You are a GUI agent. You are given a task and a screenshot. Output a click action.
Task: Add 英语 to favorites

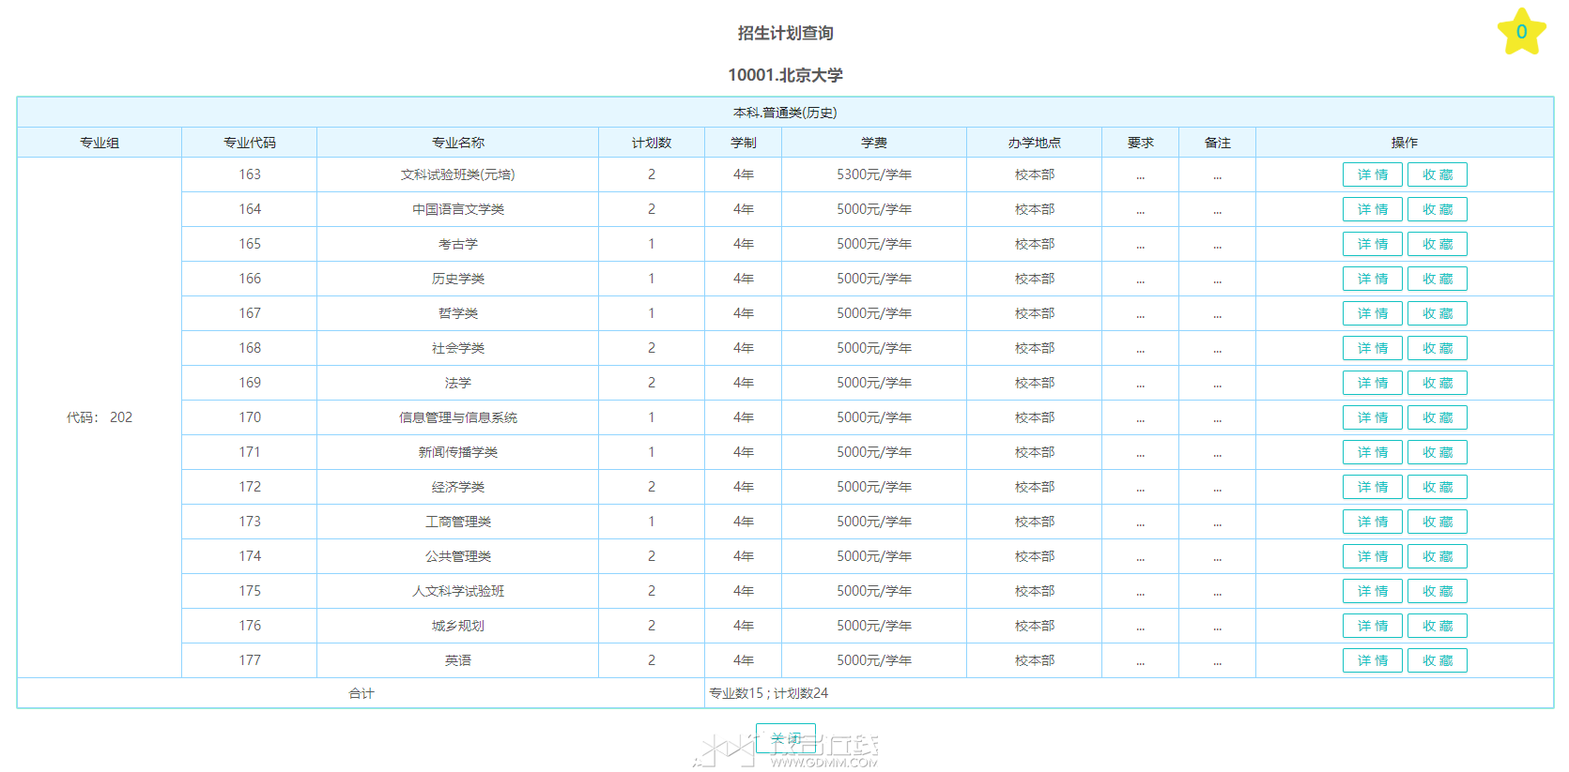pyautogui.click(x=1437, y=660)
